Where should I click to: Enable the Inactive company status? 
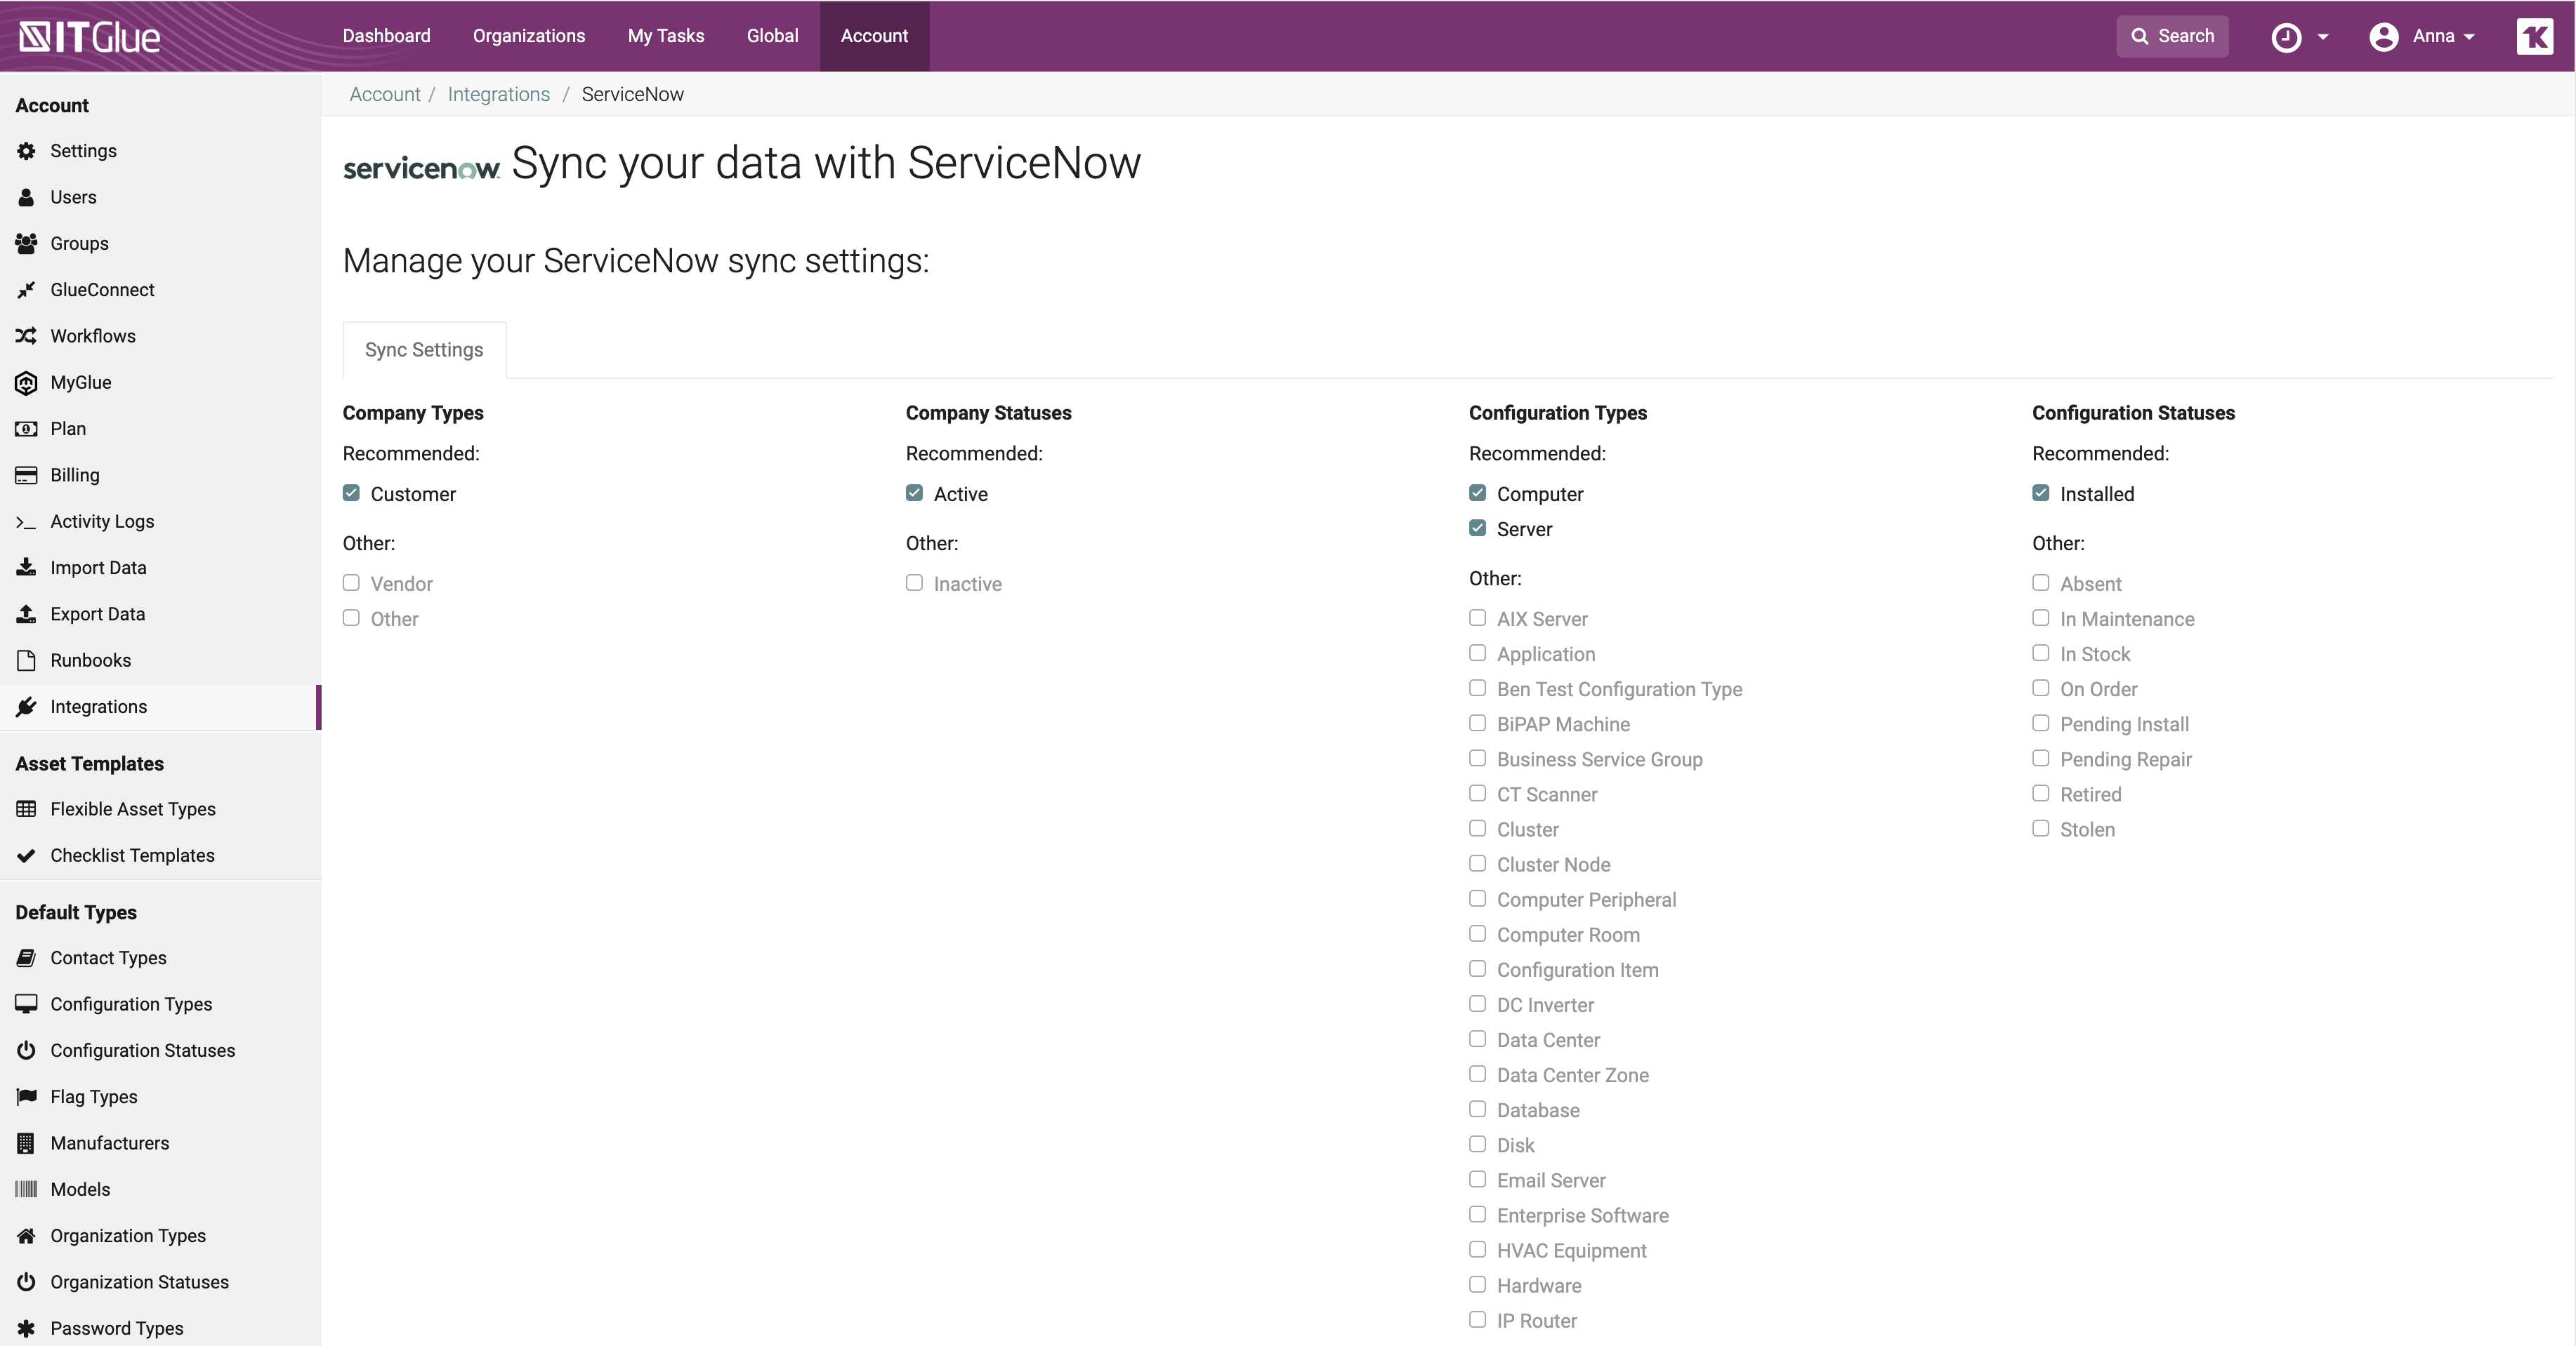coord(914,582)
